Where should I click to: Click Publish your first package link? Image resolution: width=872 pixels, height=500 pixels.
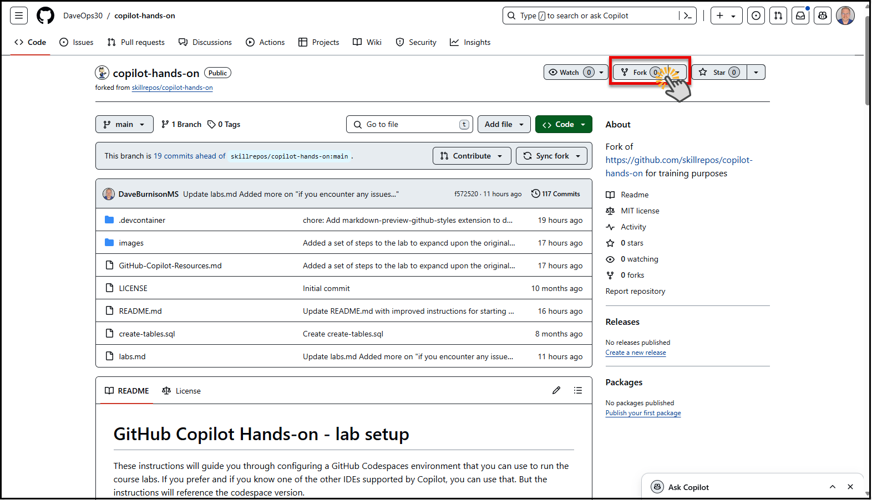[643, 413]
